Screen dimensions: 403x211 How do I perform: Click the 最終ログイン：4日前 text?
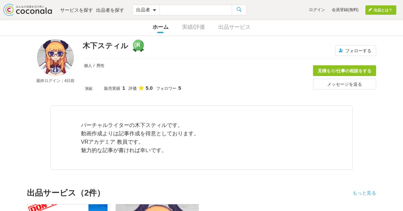[x=55, y=81]
